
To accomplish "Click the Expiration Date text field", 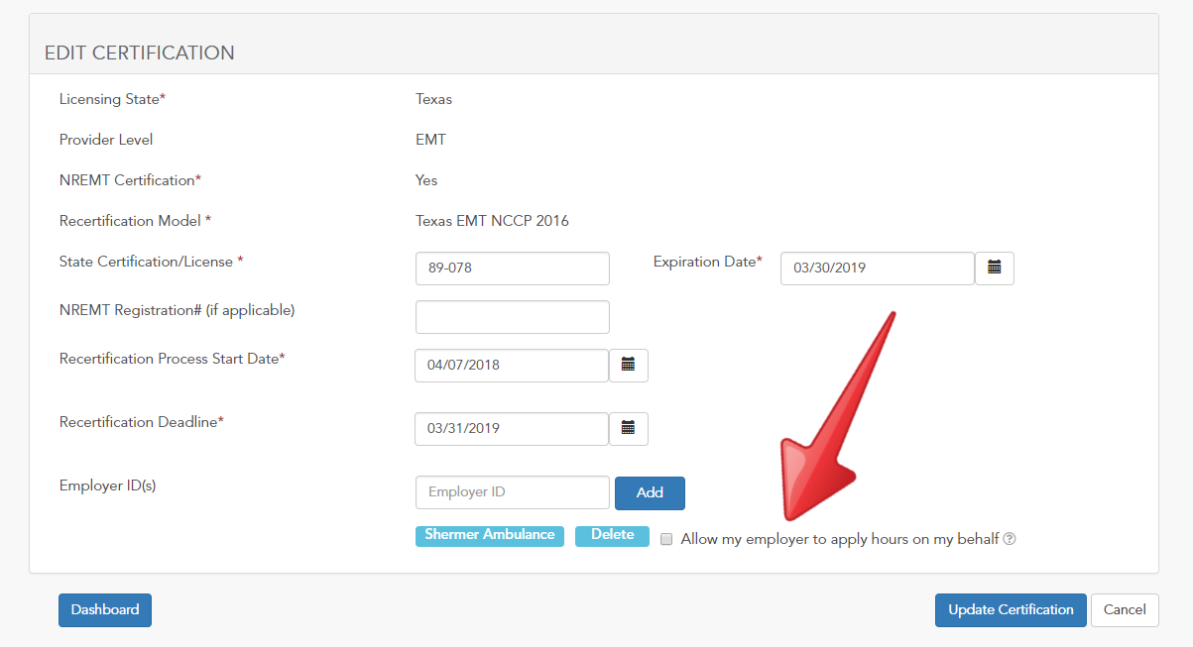I will (x=877, y=268).
